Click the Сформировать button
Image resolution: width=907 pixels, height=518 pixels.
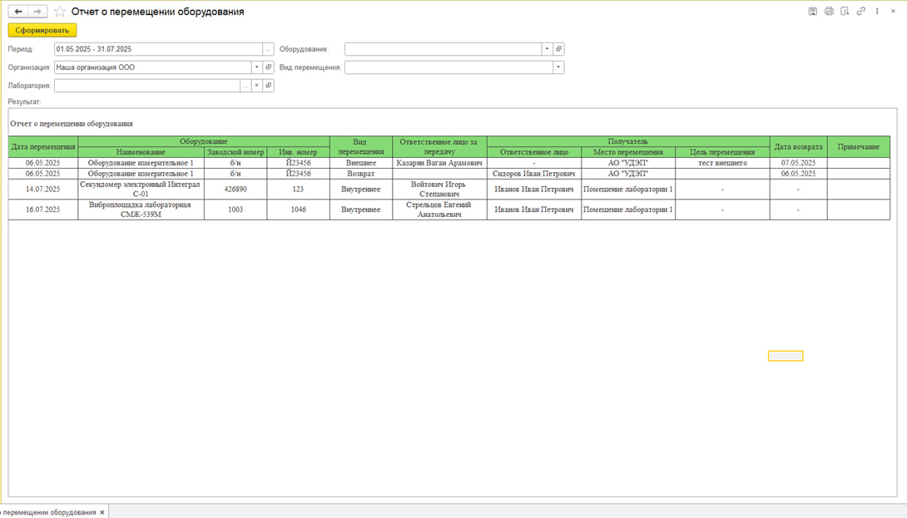(x=42, y=30)
